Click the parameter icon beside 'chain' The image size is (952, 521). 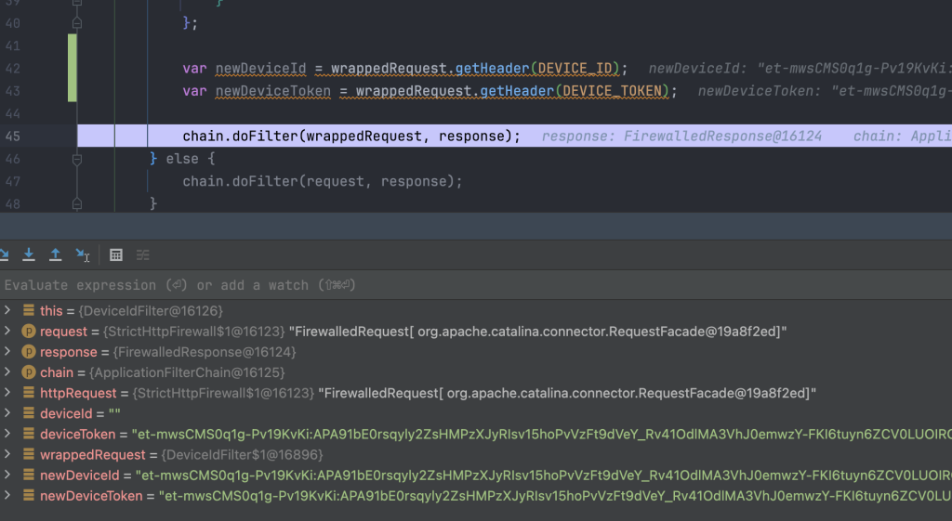click(29, 372)
